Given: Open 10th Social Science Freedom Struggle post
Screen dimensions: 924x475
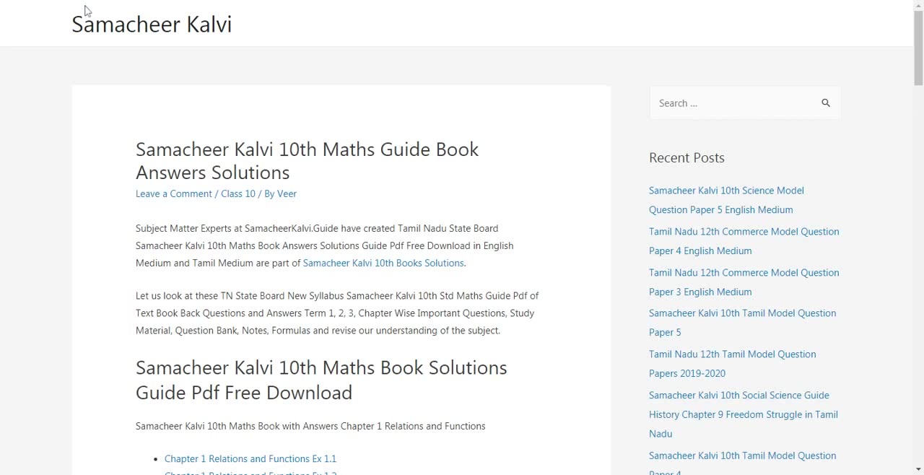Looking at the screenshot, I should click(x=743, y=414).
